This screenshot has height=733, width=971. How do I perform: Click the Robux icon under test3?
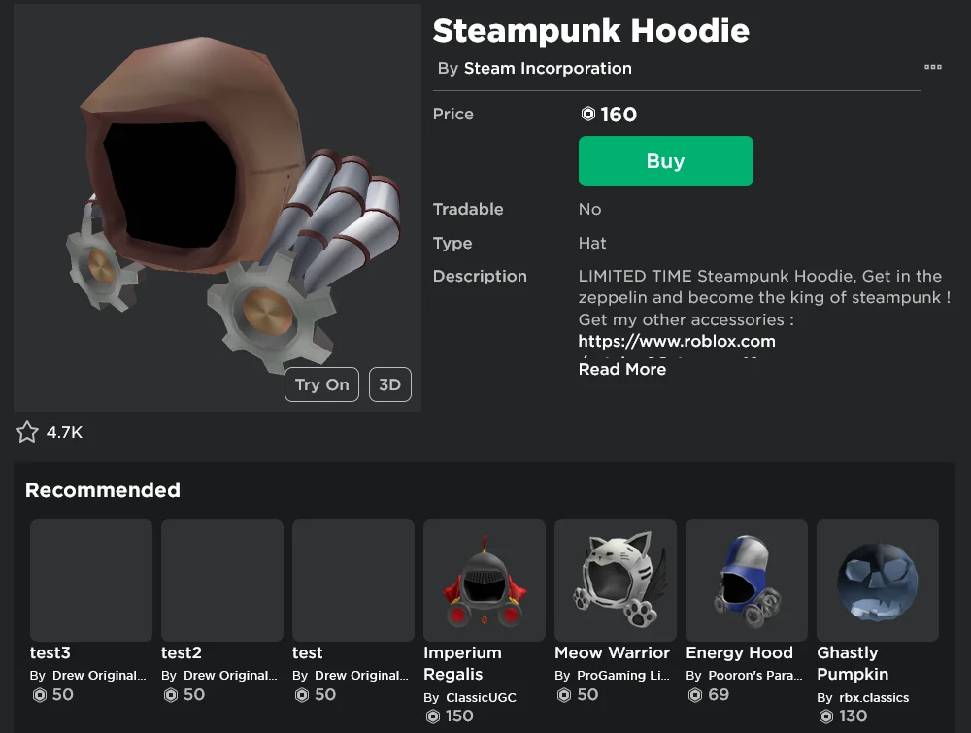tap(40, 695)
